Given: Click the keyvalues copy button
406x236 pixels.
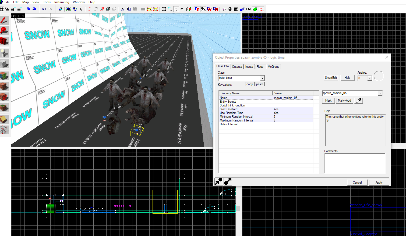Looking at the screenshot, I should 250,84.
